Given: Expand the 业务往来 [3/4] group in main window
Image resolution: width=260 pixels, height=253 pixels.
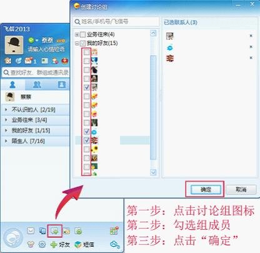Looking at the screenshot, I should point(36,120).
